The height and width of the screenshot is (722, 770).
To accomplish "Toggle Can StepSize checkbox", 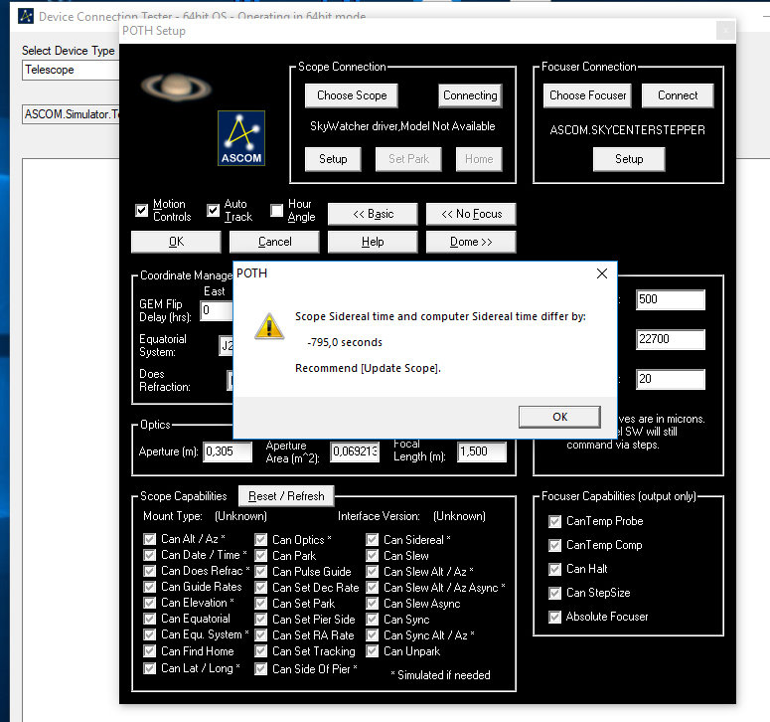I will [x=555, y=593].
